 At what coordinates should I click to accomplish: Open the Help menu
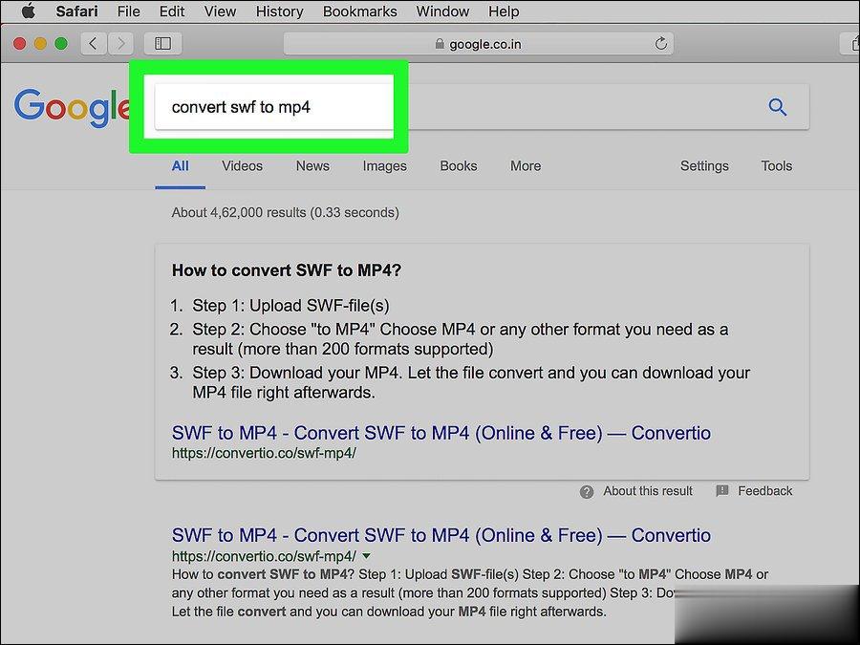tap(504, 11)
